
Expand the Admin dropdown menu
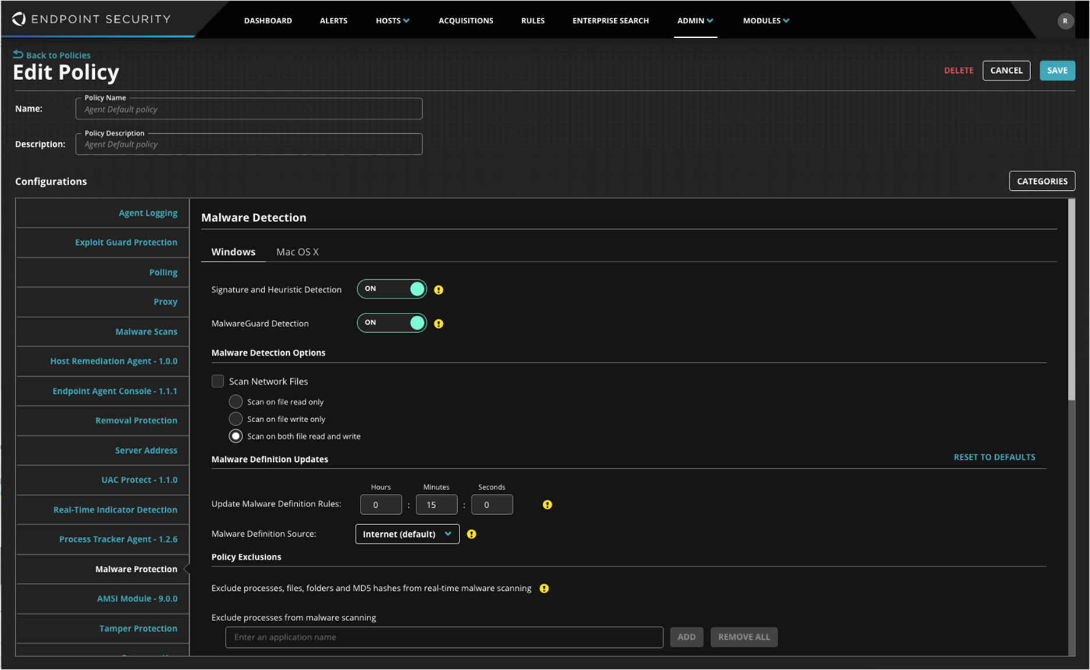(695, 20)
